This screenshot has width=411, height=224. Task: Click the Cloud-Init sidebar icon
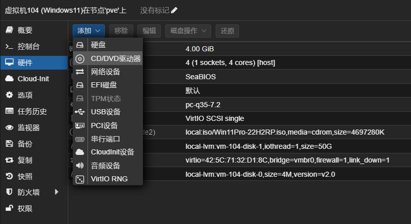9,79
